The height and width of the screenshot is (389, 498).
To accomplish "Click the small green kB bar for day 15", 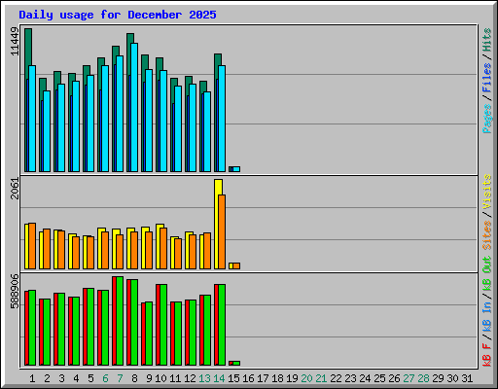I will (x=236, y=363).
